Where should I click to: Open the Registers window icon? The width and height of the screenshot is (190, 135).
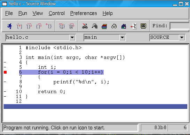(85, 26)
